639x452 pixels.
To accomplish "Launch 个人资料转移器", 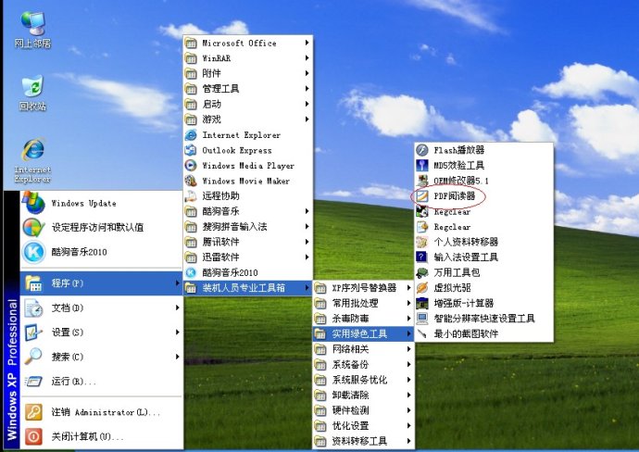I will [x=483, y=242].
